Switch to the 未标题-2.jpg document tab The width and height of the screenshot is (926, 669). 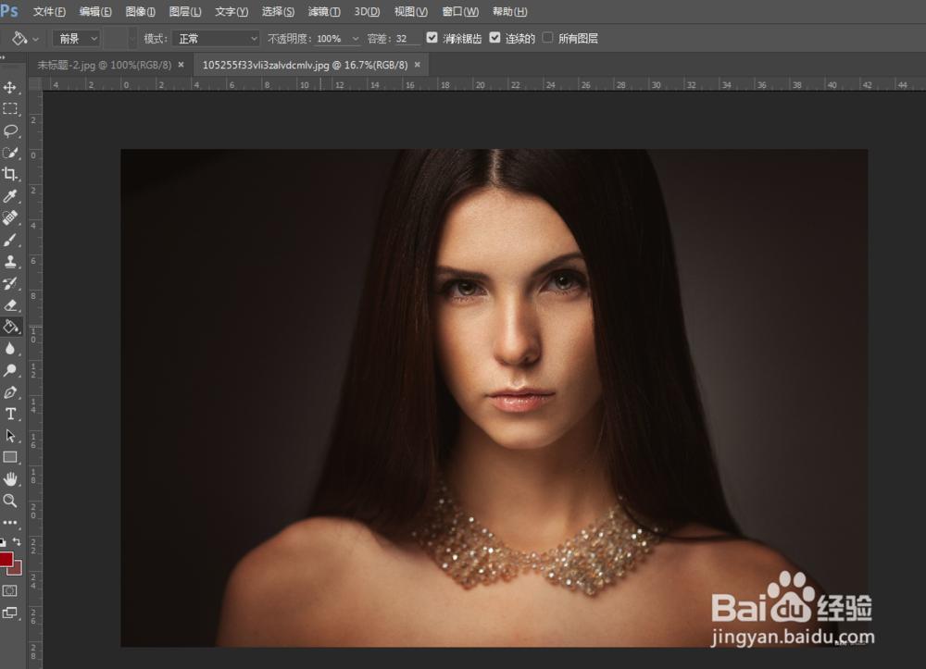point(105,65)
